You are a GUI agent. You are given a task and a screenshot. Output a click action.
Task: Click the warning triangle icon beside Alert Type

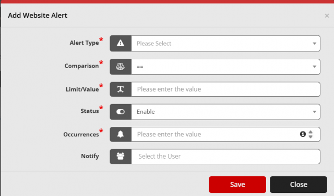pyautogui.click(x=121, y=43)
